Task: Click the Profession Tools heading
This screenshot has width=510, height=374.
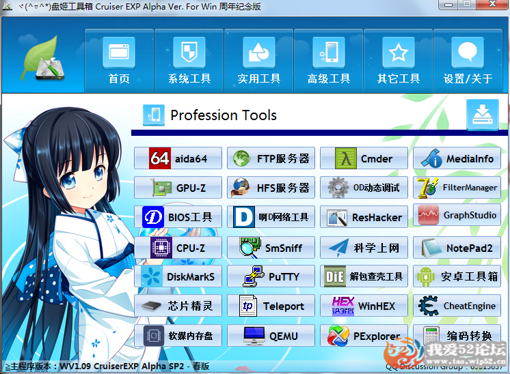Action: [x=224, y=115]
